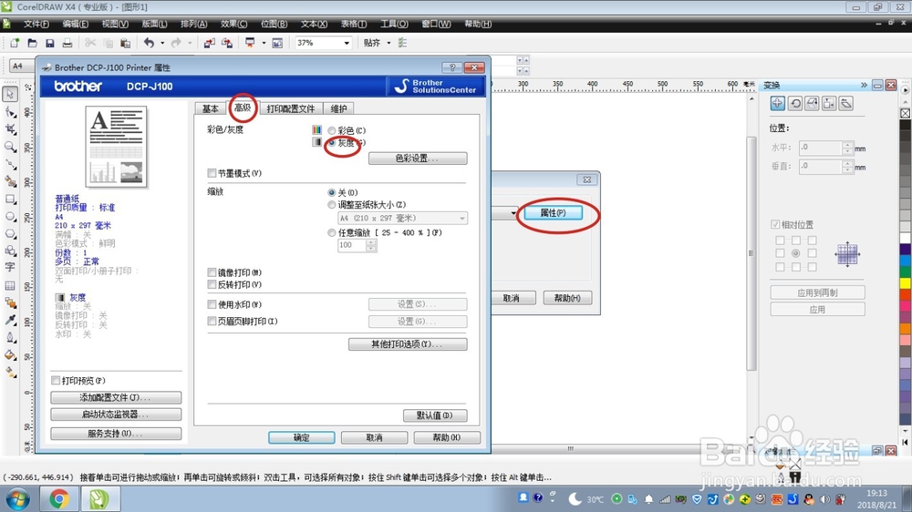This screenshot has width=912, height=512.
Task: Open the A4 page size box in property bar
Action: pyautogui.click(x=22, y=66)
